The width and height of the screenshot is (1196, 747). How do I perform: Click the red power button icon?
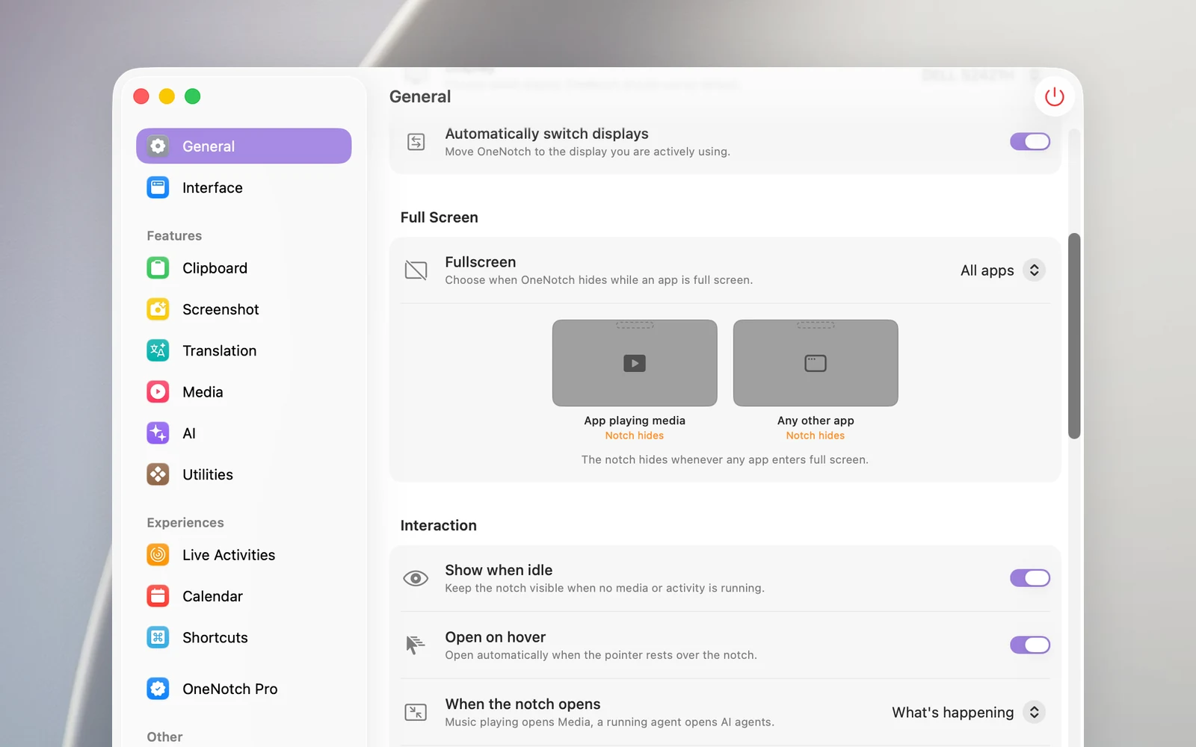click(1054, 97)
